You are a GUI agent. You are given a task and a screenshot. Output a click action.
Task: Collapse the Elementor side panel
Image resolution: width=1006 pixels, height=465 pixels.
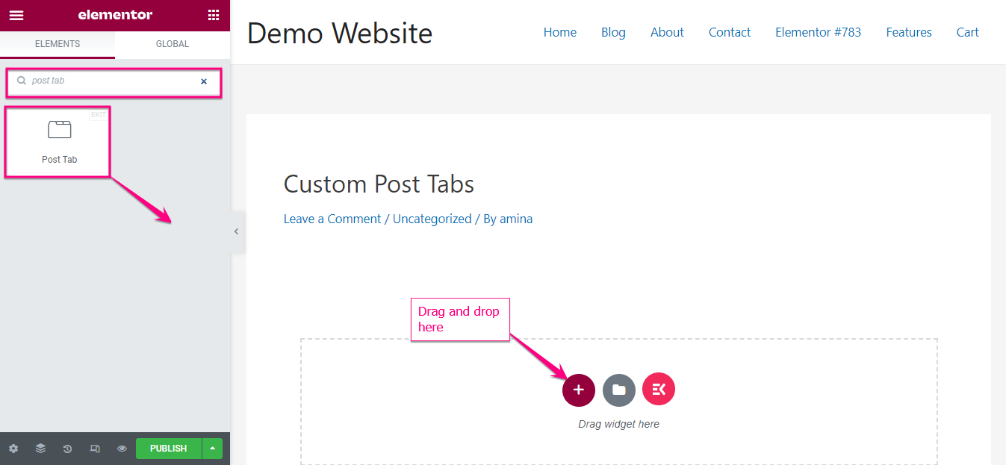236,232
